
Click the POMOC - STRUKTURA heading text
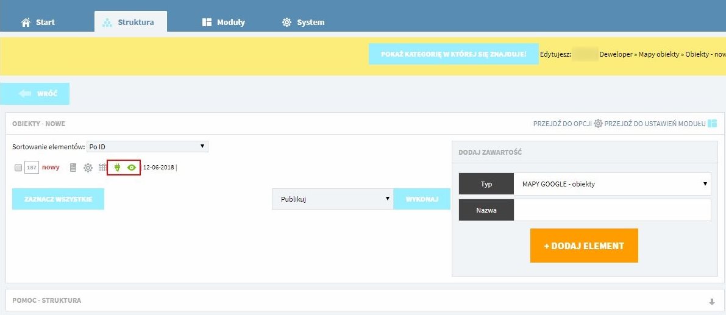pos(47,300)
